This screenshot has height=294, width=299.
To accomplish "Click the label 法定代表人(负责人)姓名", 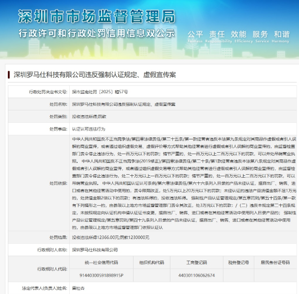I will click(44, 288).
